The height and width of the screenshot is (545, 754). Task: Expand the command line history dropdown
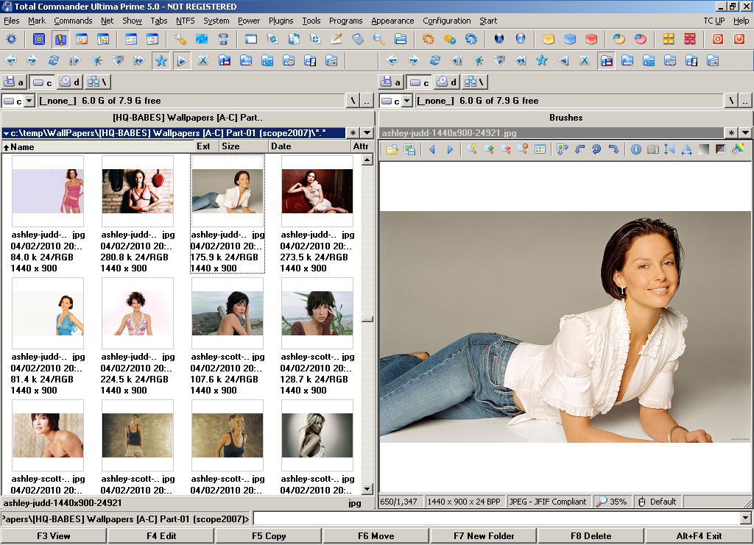(x=746, y=519)
